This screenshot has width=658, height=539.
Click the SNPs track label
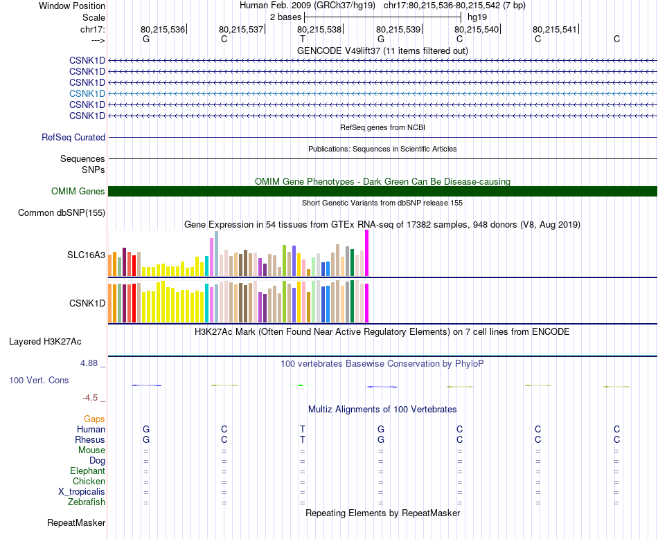point(94,170)
